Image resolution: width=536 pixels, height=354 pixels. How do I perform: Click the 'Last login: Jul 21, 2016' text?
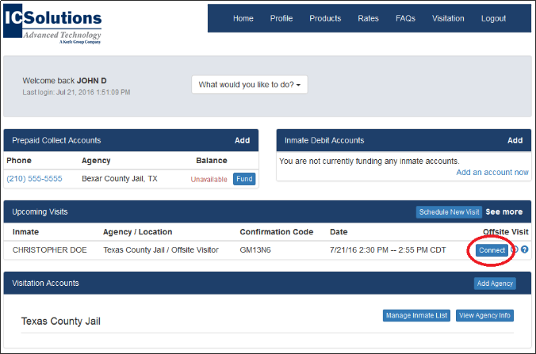pos(76,92)
